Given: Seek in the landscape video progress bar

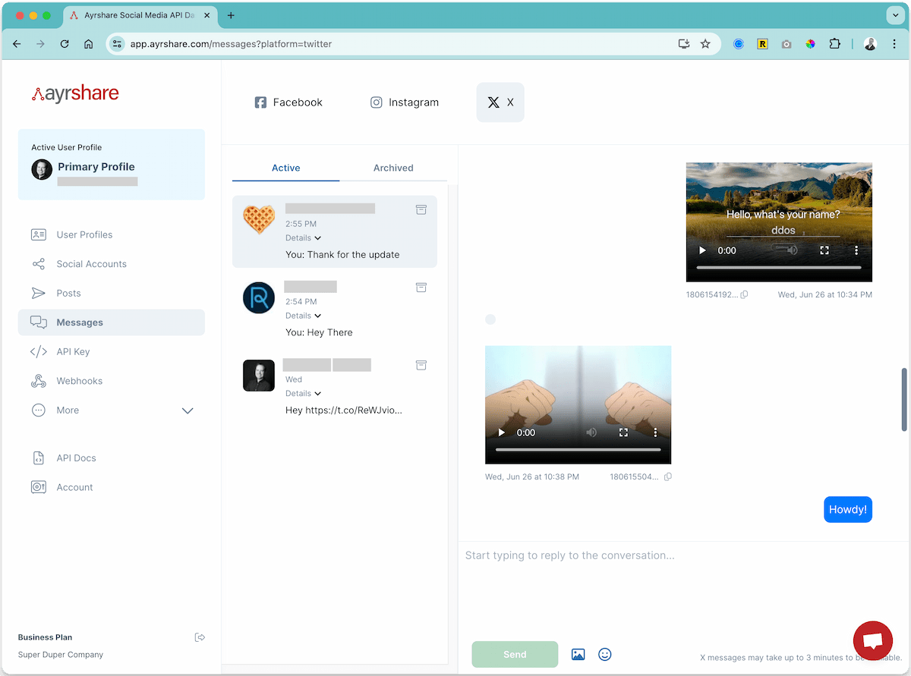Looking at the screenshot, I should click(779, 268).
